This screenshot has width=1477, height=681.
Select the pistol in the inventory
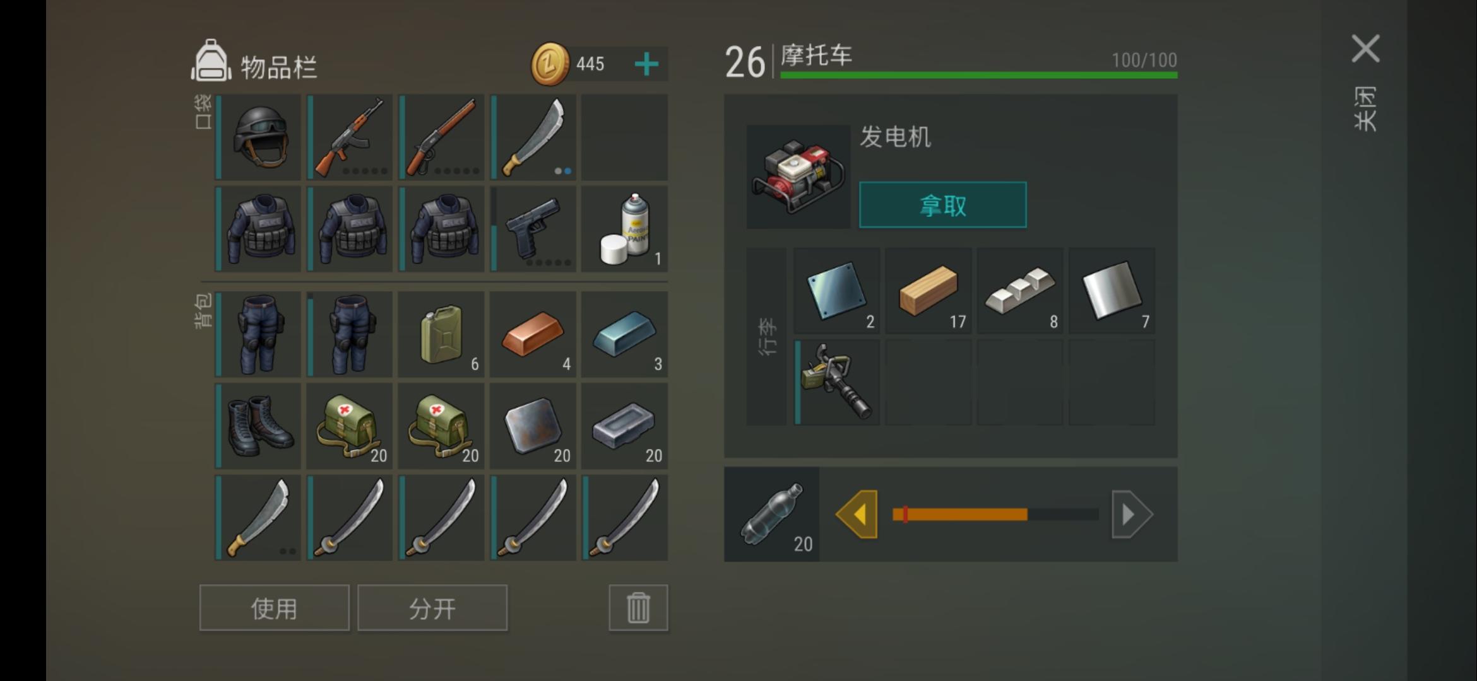533,229
